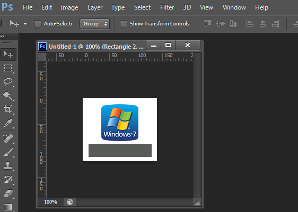Select the History Brush tool
Image resolution: width=298 pixels, height=212 pixels.
click(8, 179)
